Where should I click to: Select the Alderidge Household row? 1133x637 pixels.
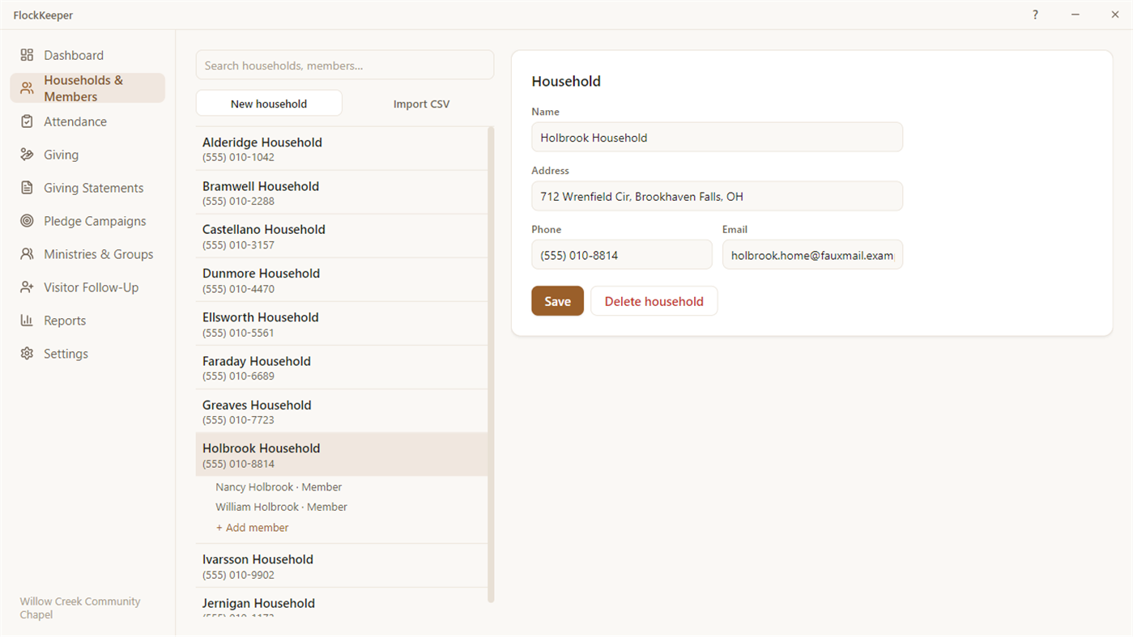[x=342, y=149]
